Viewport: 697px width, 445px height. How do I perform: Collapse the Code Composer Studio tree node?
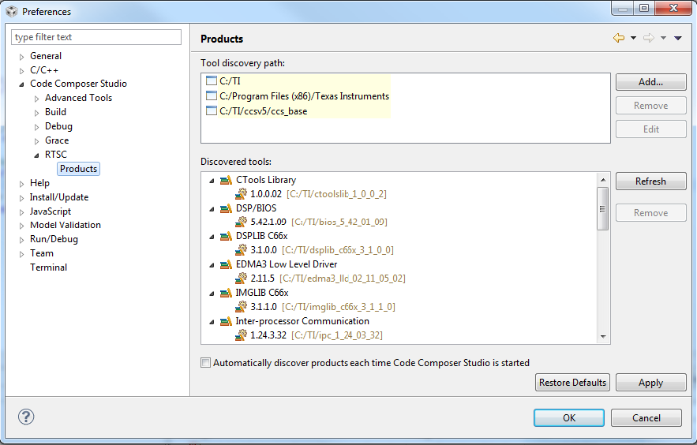(x=22, y=84)
